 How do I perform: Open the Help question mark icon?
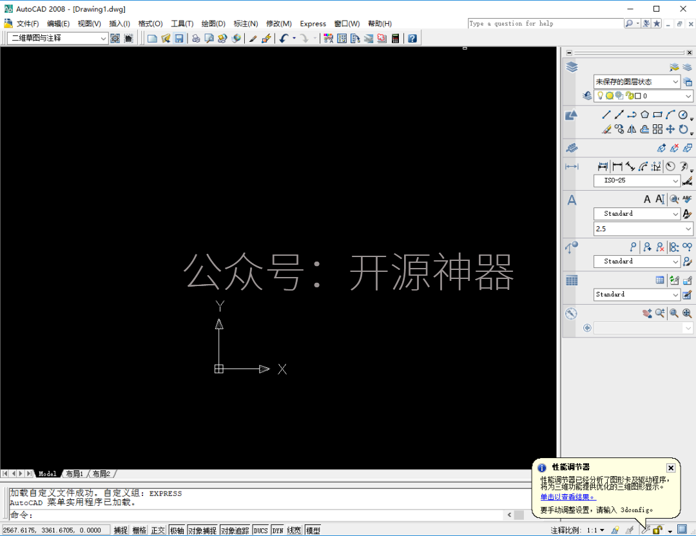click(x=412, y=39)
